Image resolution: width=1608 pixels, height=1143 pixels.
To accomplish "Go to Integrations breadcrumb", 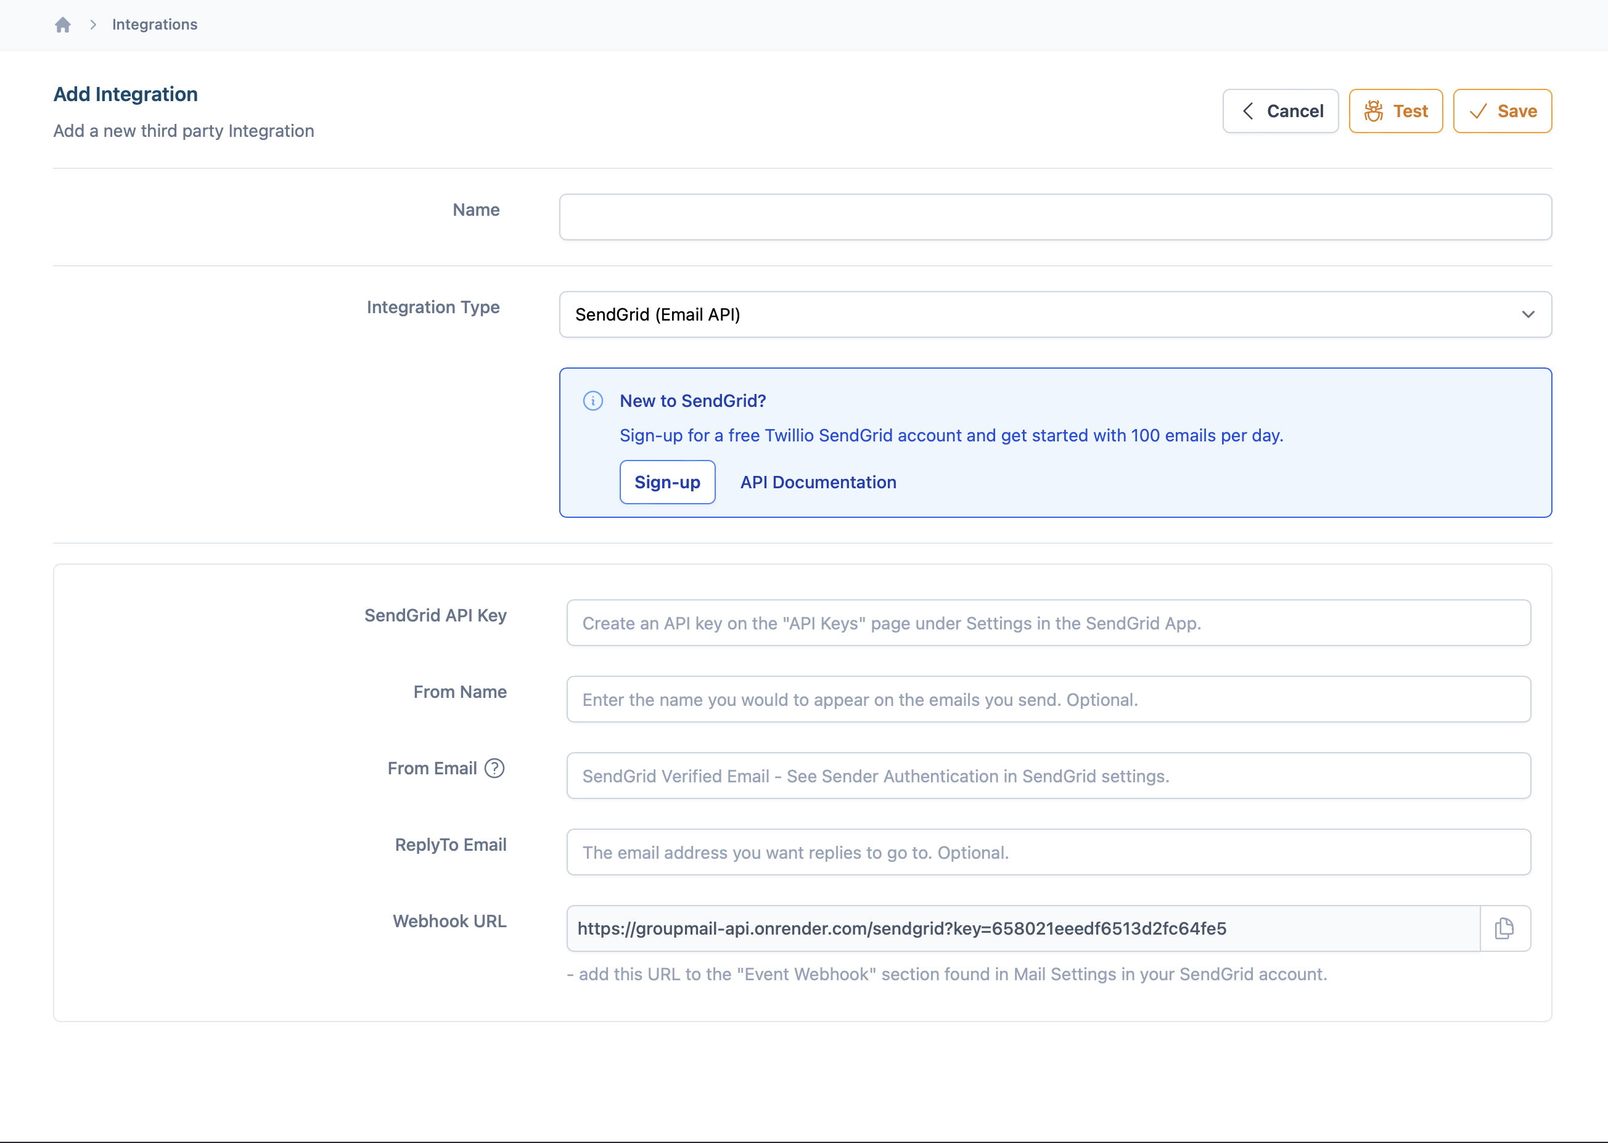I will (155, 25).
